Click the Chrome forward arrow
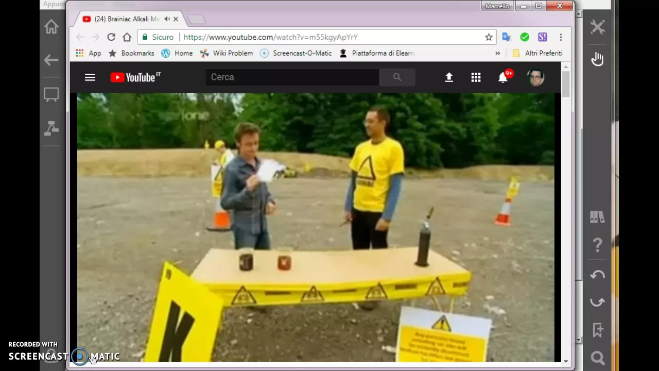Viewport: 659px width, 371px height. [x=95, y=37]
